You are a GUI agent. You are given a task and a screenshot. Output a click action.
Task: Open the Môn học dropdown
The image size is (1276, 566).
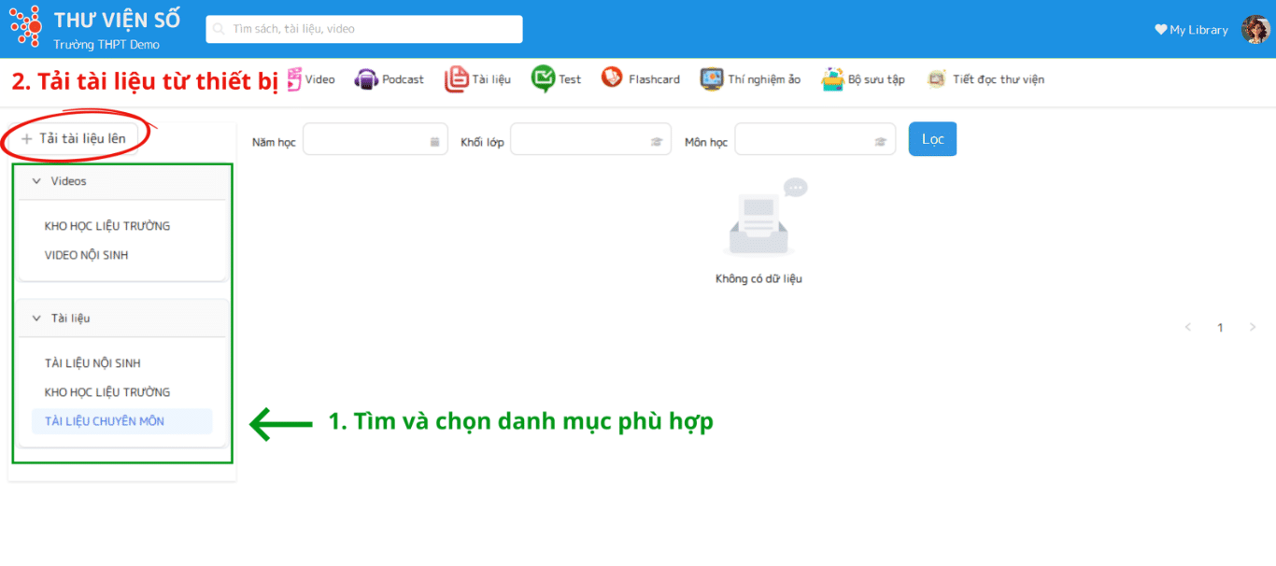click(x=814, y=140)
